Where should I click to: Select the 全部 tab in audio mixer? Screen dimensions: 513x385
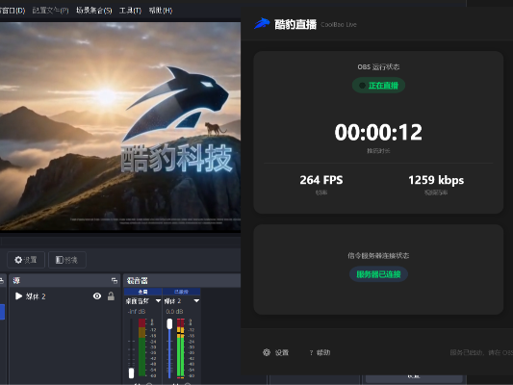143,292
